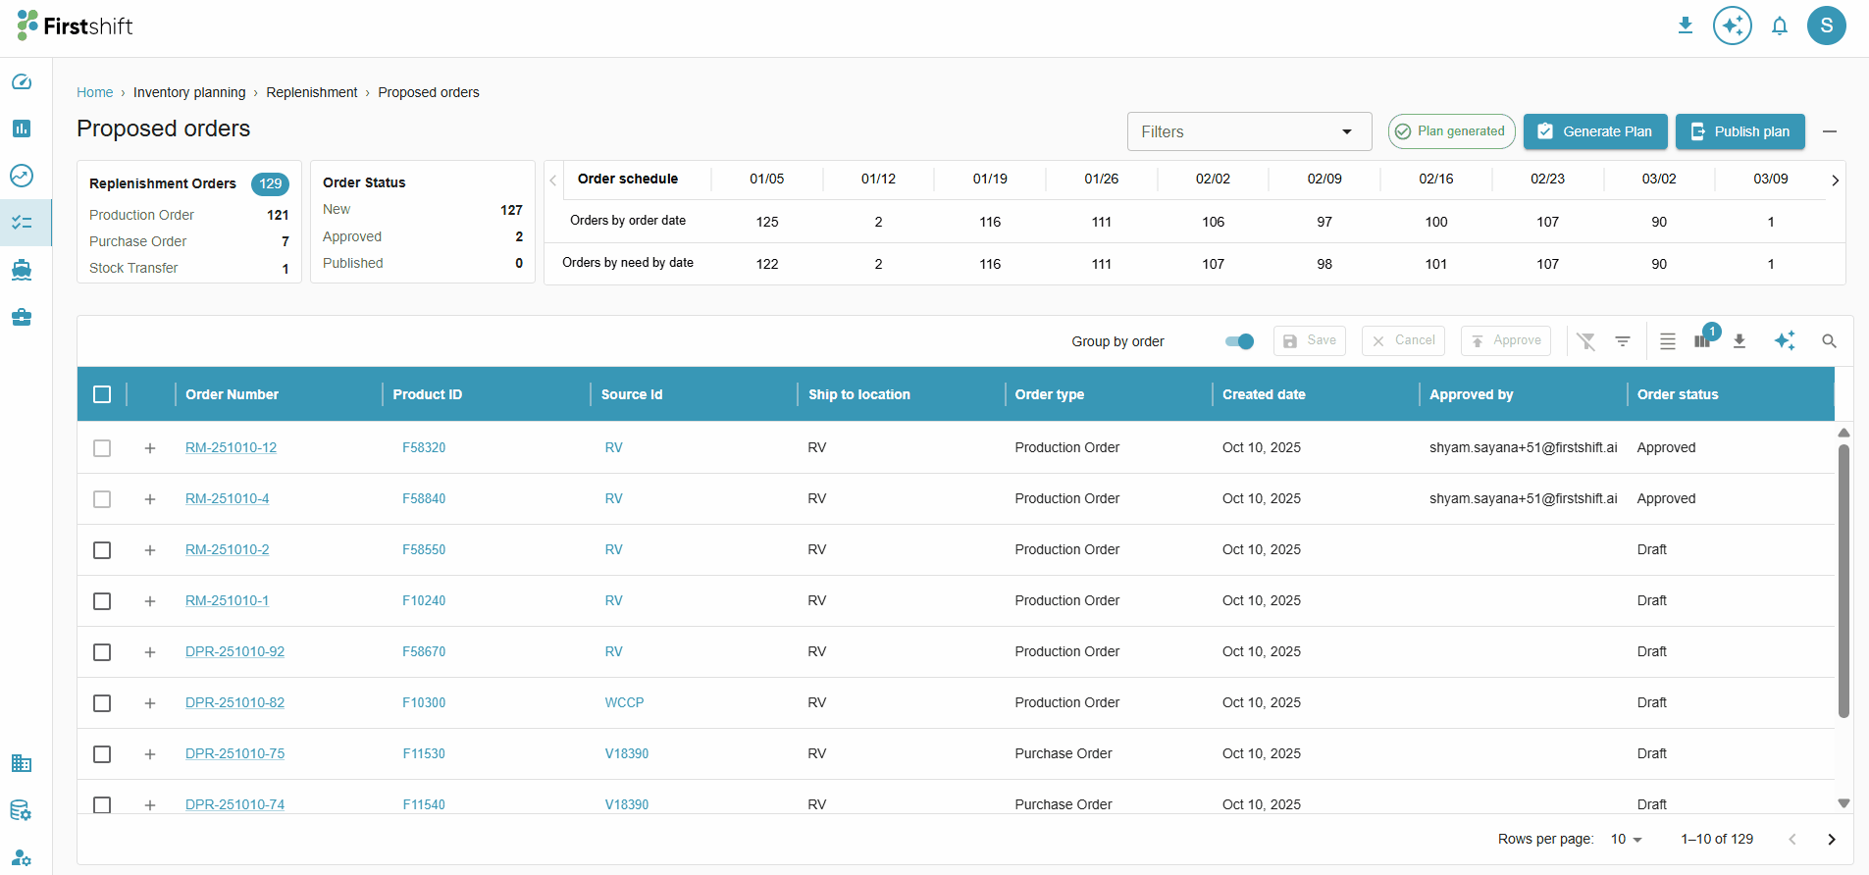1869x875 pixels.
Task: Expand the DPR-251010-82 order row
Action: [150, 703]
